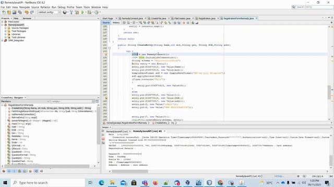The width and height of the screenshot is (334, 187).
Task: Open Microsoft Edge from the taskbar
Action: click(101, 182)
